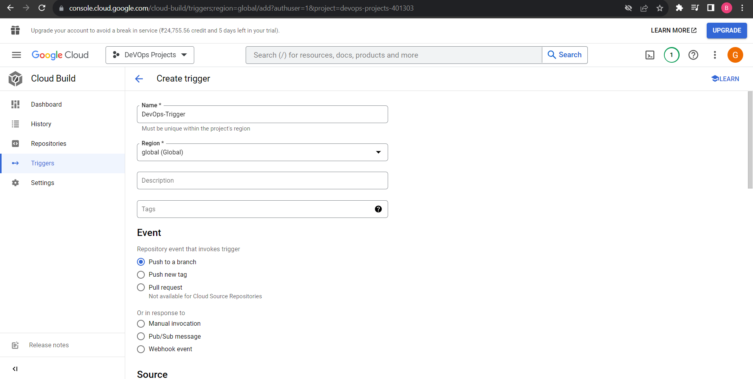
Task: Click the site lock icon in address bar
Action: coord(61,8)
